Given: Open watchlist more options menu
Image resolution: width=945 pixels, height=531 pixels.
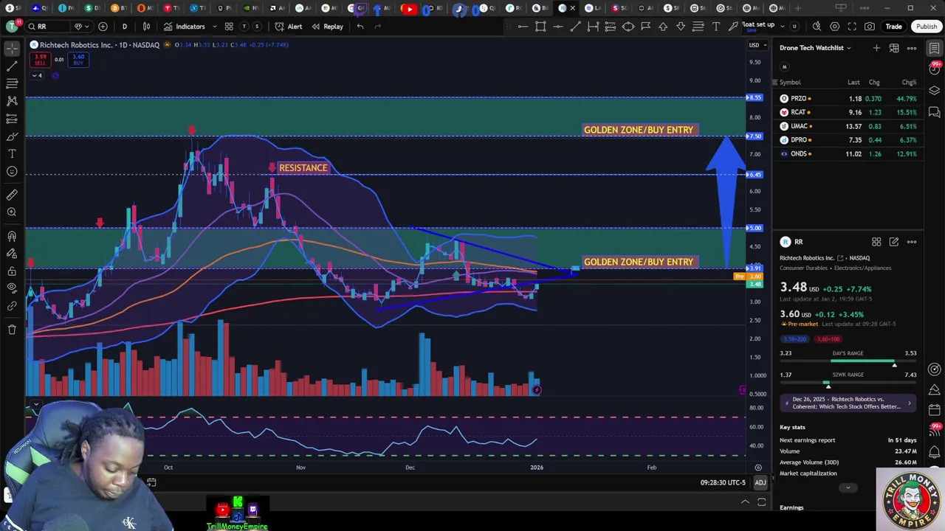Looking at the screenshot, I should (x=912, y=48).
